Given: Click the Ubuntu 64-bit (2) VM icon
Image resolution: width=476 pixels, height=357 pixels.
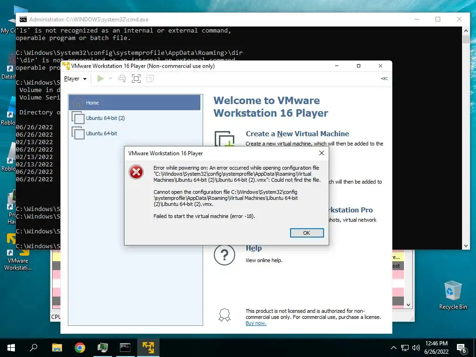Looking at the screenshot, I should 78,118.
